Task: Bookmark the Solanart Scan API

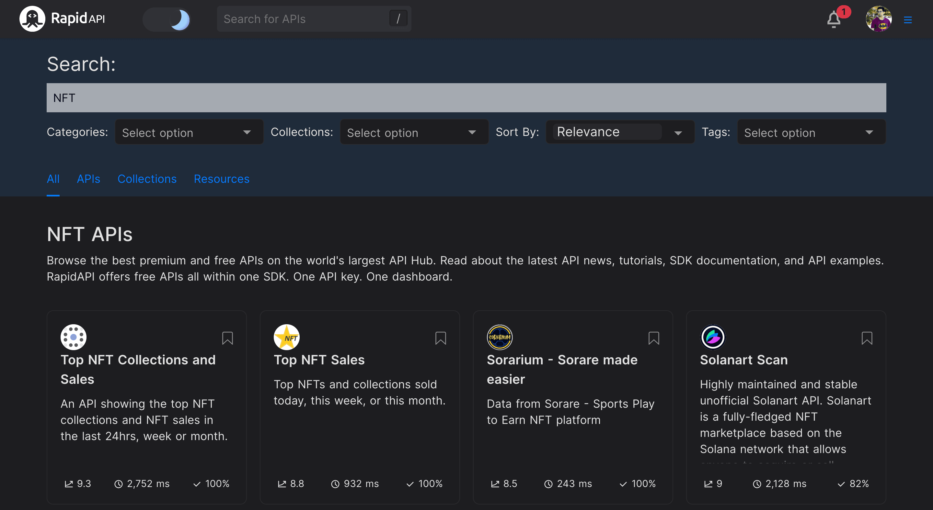Action: [x=867, y=338]
